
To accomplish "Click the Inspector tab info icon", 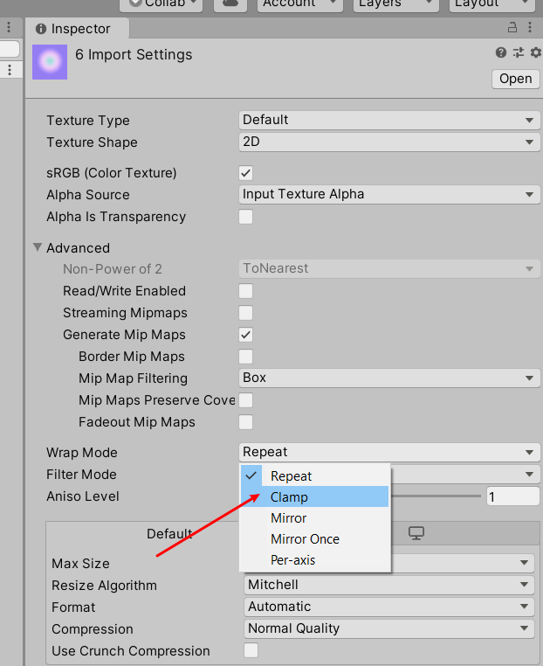I will [x=41, y=29].
